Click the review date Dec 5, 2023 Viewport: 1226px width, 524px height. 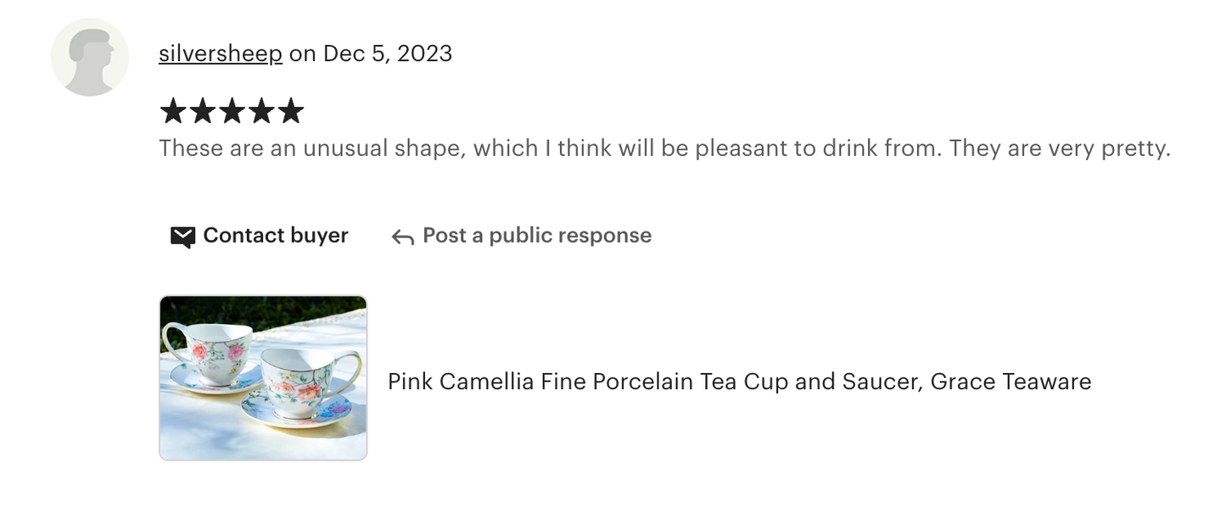click(x=387, y=53)
